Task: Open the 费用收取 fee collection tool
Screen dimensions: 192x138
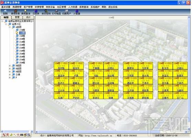Action: pos(15,12)
